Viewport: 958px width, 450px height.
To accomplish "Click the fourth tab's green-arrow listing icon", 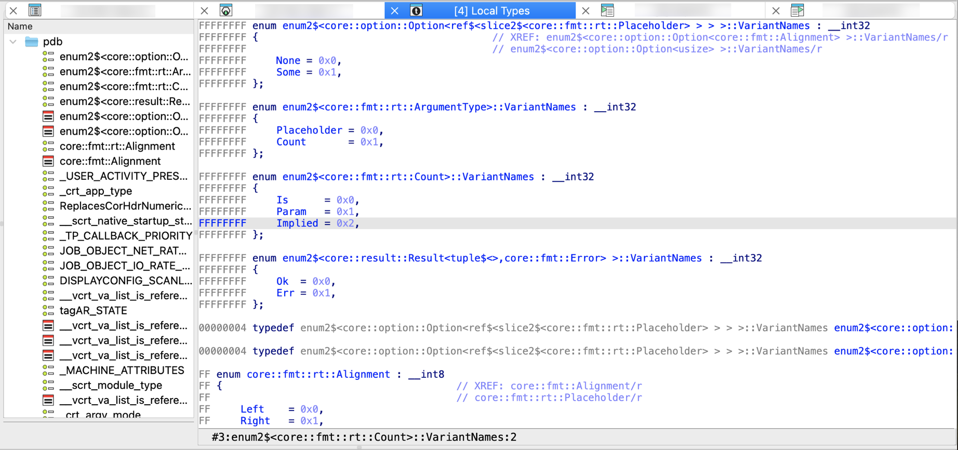I will [607, 10].
